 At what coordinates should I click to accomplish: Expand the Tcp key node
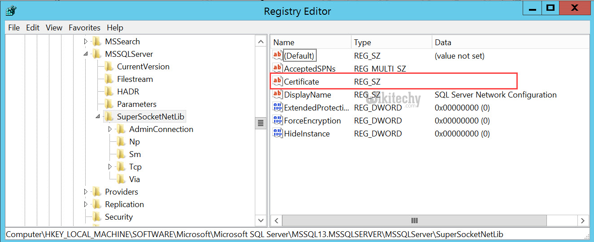coord(110,167)
